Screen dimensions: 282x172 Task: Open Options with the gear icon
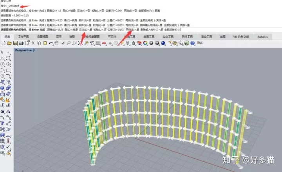(x=175, y=43)
